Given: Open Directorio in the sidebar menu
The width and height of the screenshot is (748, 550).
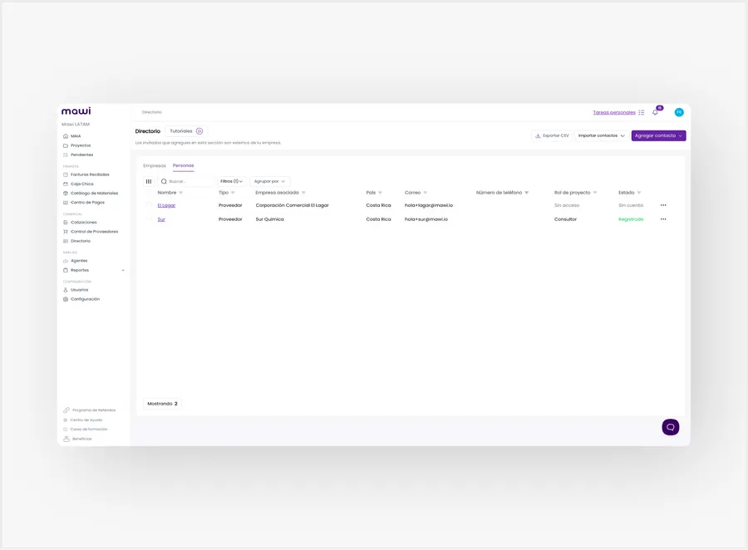Looking at the screenshot, I should tap(81, 242).
